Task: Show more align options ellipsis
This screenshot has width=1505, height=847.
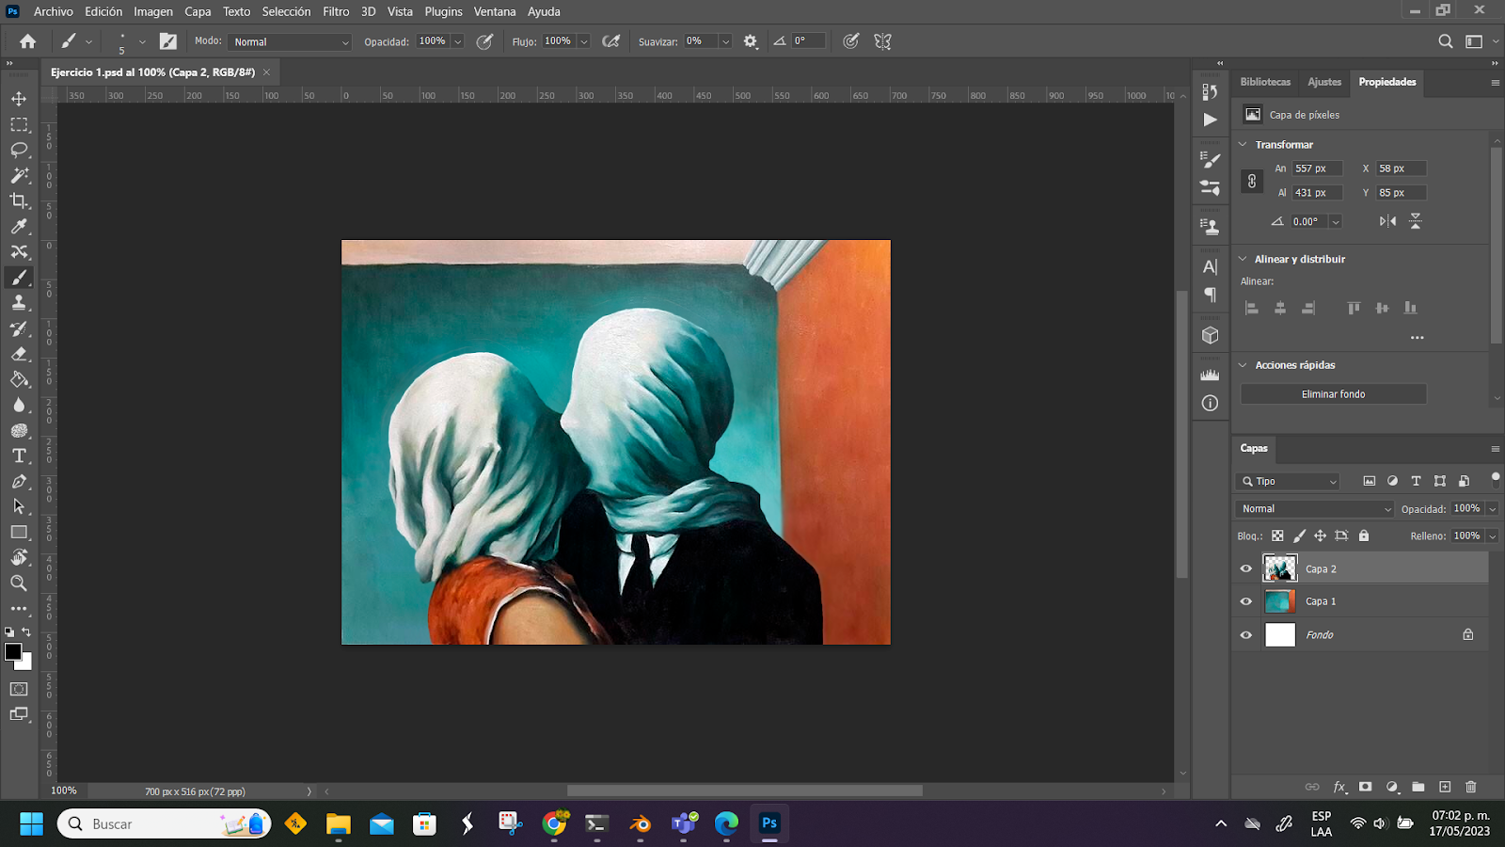Action: (1418, 337)
